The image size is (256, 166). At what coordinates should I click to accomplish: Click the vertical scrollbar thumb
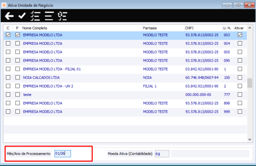pyautogui.click(x=250, y=83)
